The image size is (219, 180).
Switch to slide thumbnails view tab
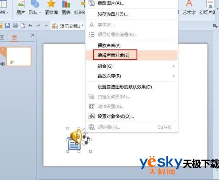click(x=14, y=37)
